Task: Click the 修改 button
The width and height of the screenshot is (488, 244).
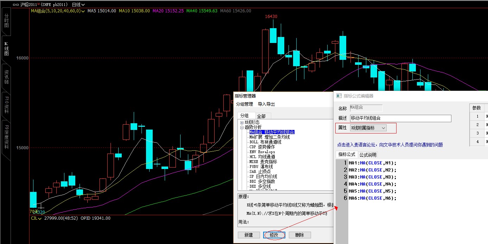Action: [x=274, y=235]
